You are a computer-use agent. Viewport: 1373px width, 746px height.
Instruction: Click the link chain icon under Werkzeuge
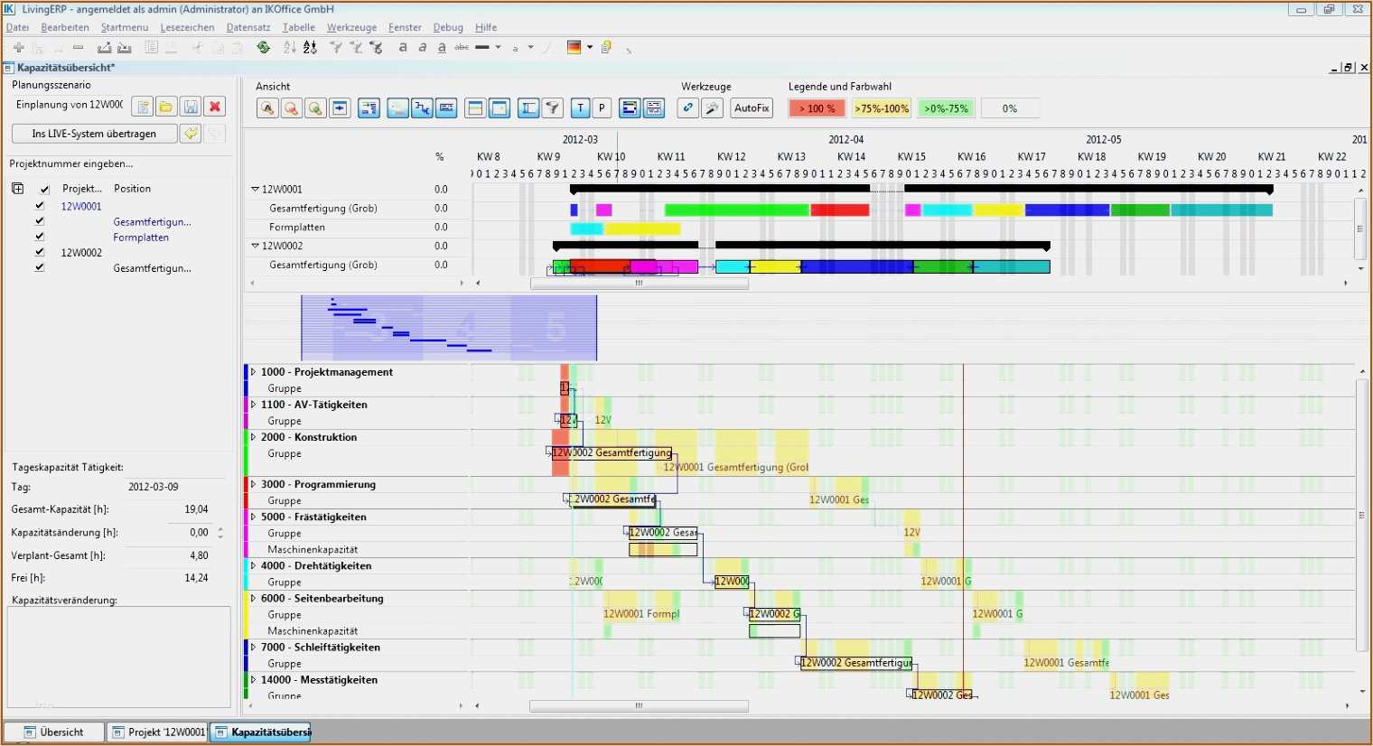pos(687,107)
